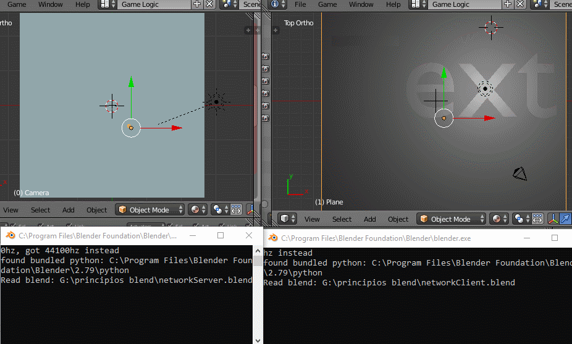
Task: Open Help menu in left Blender window
Action: coord(82,4)
